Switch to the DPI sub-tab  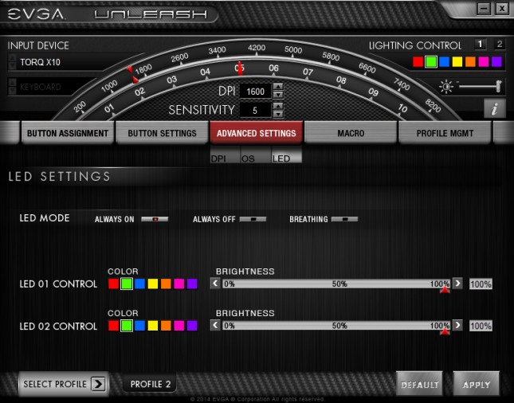226,155
